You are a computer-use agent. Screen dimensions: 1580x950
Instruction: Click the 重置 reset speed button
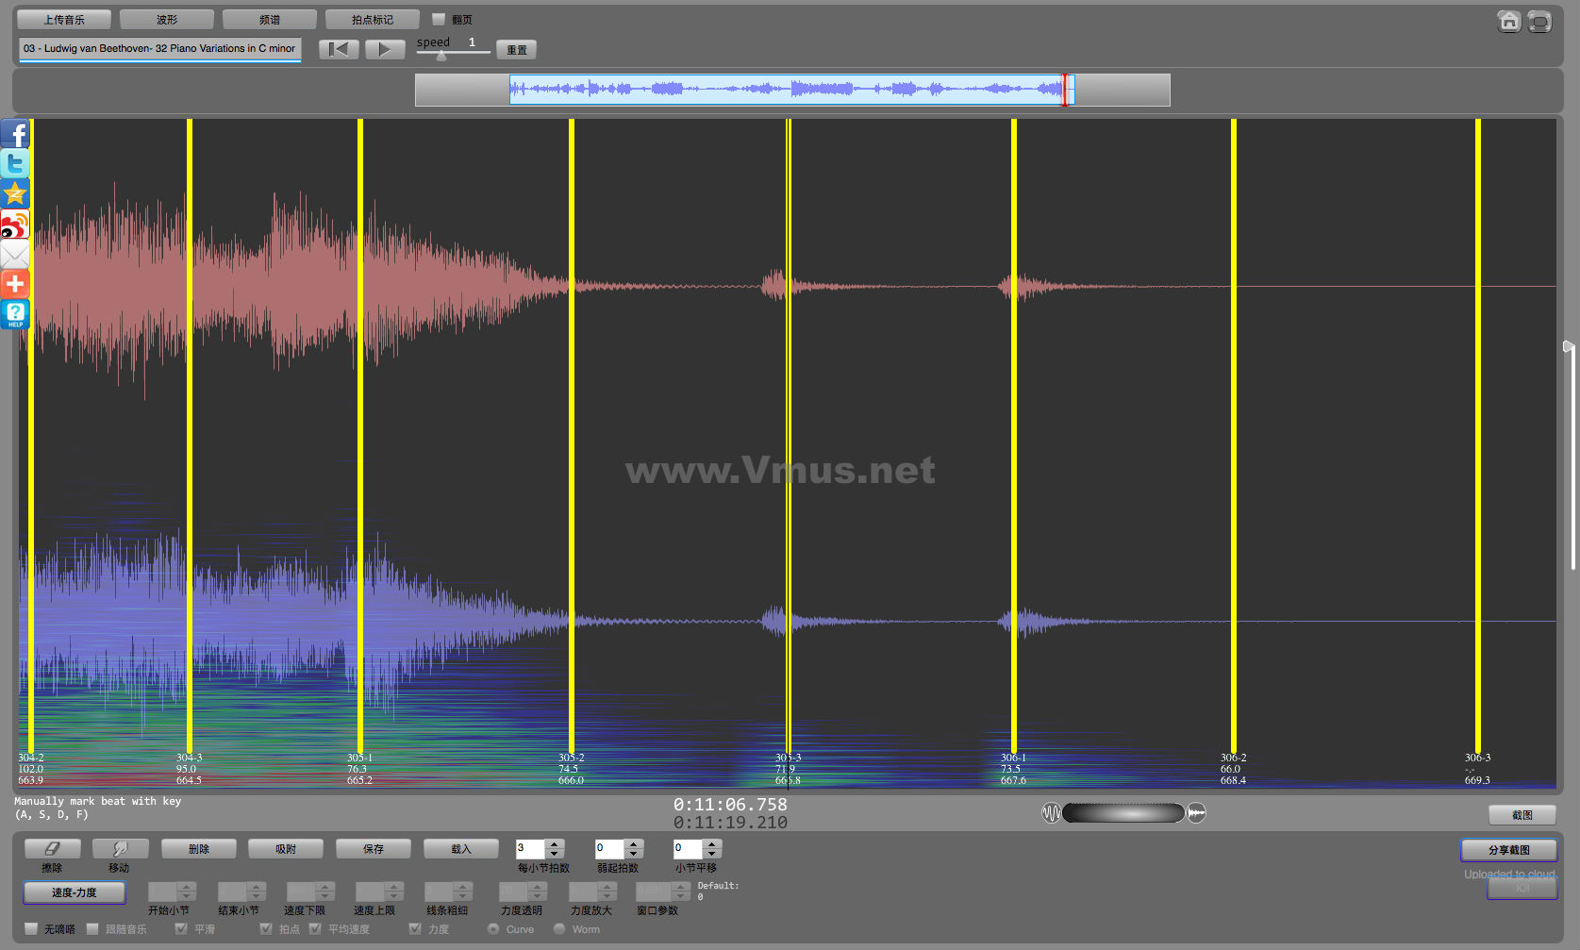[x=517, y=49]
